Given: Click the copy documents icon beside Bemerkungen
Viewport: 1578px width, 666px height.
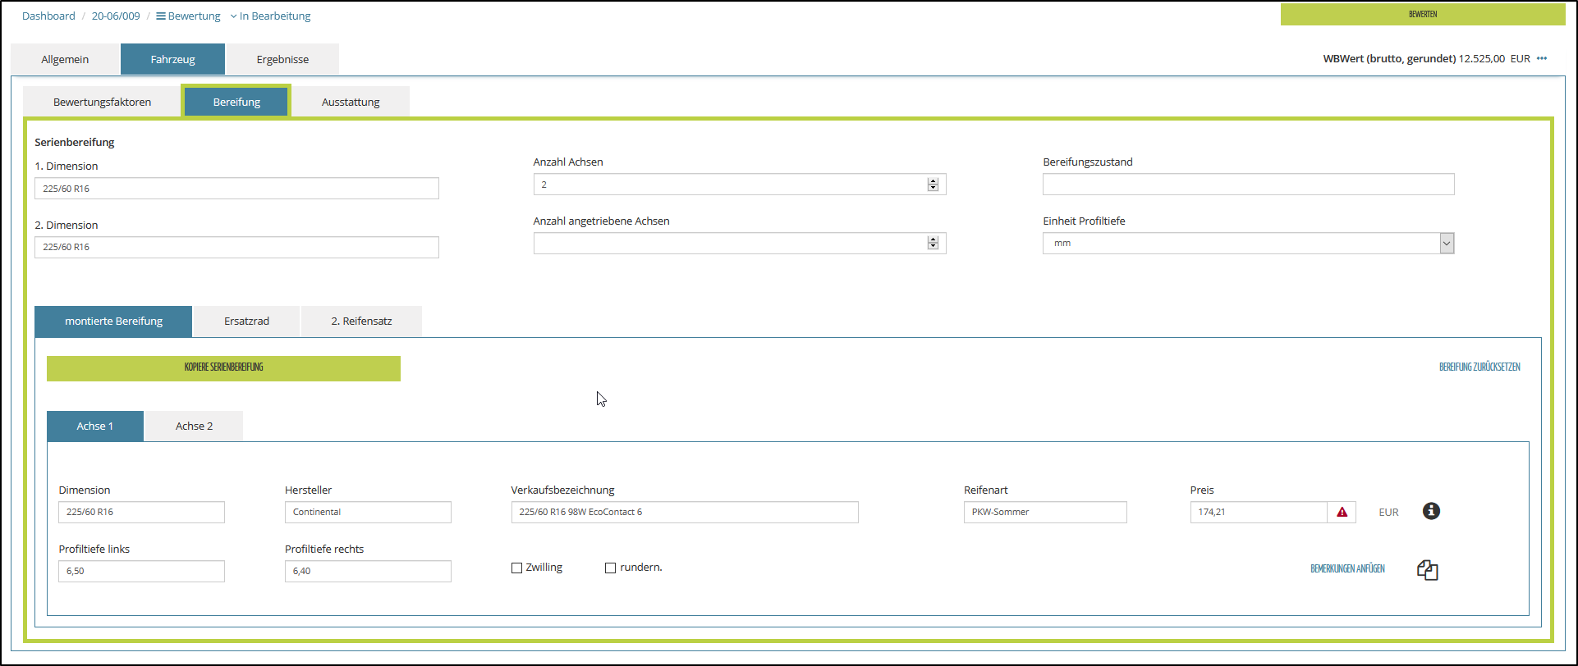Looking at the screenshot, I should coord(1427,570).
